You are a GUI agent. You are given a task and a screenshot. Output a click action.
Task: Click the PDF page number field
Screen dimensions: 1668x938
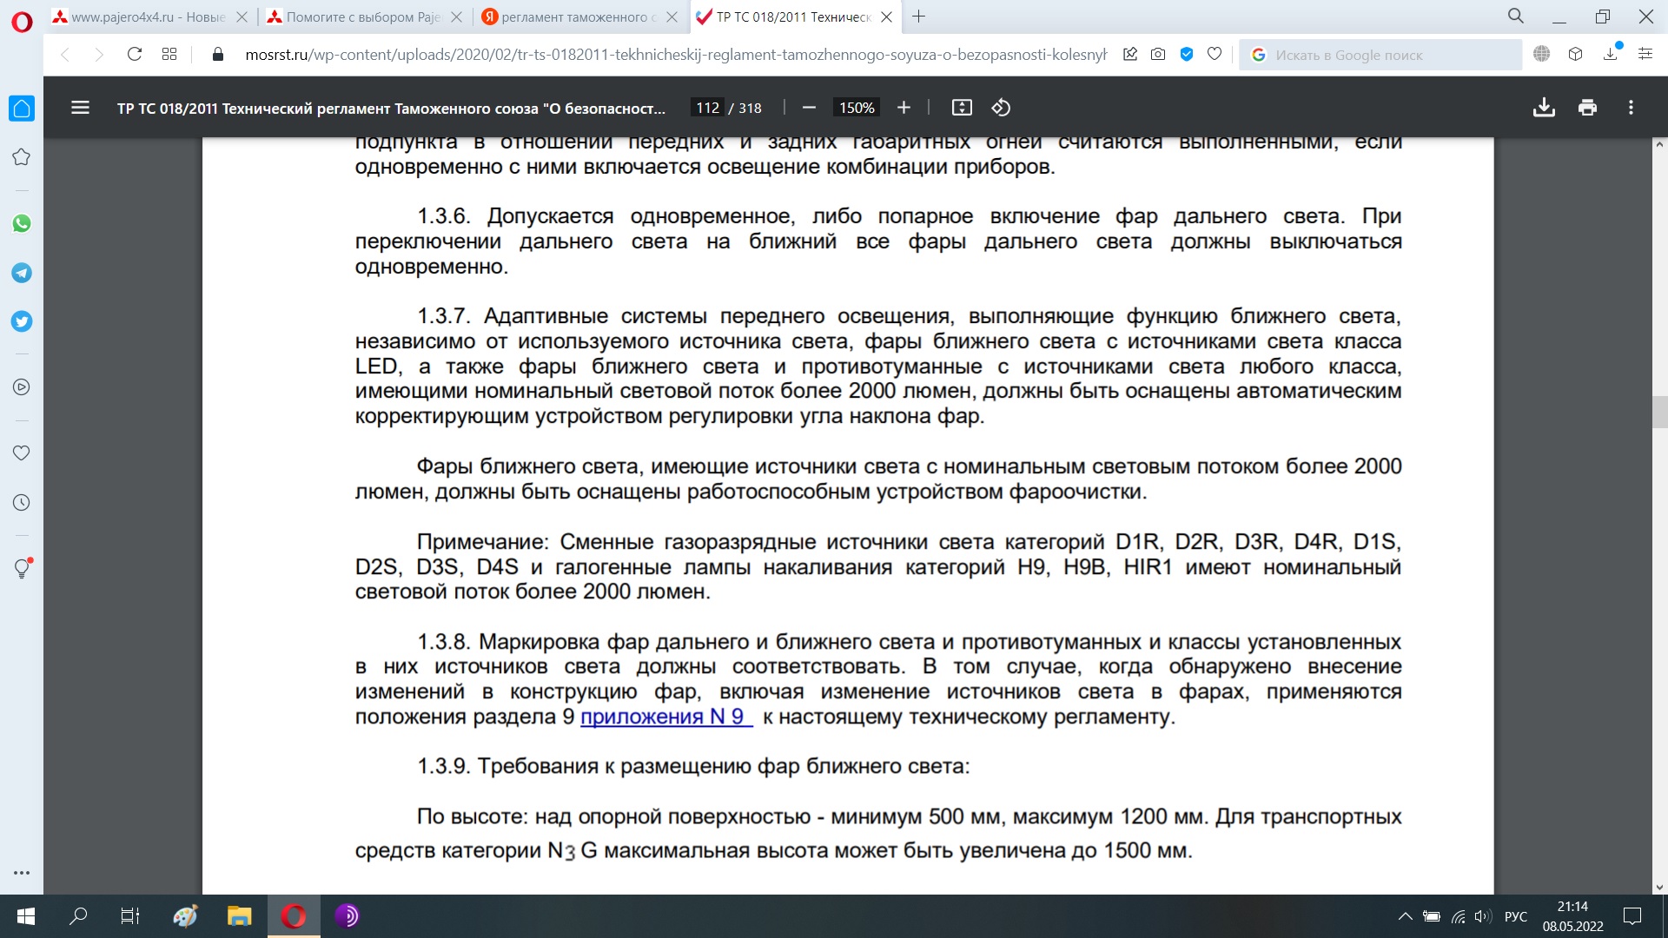click(x=707, y=108)
